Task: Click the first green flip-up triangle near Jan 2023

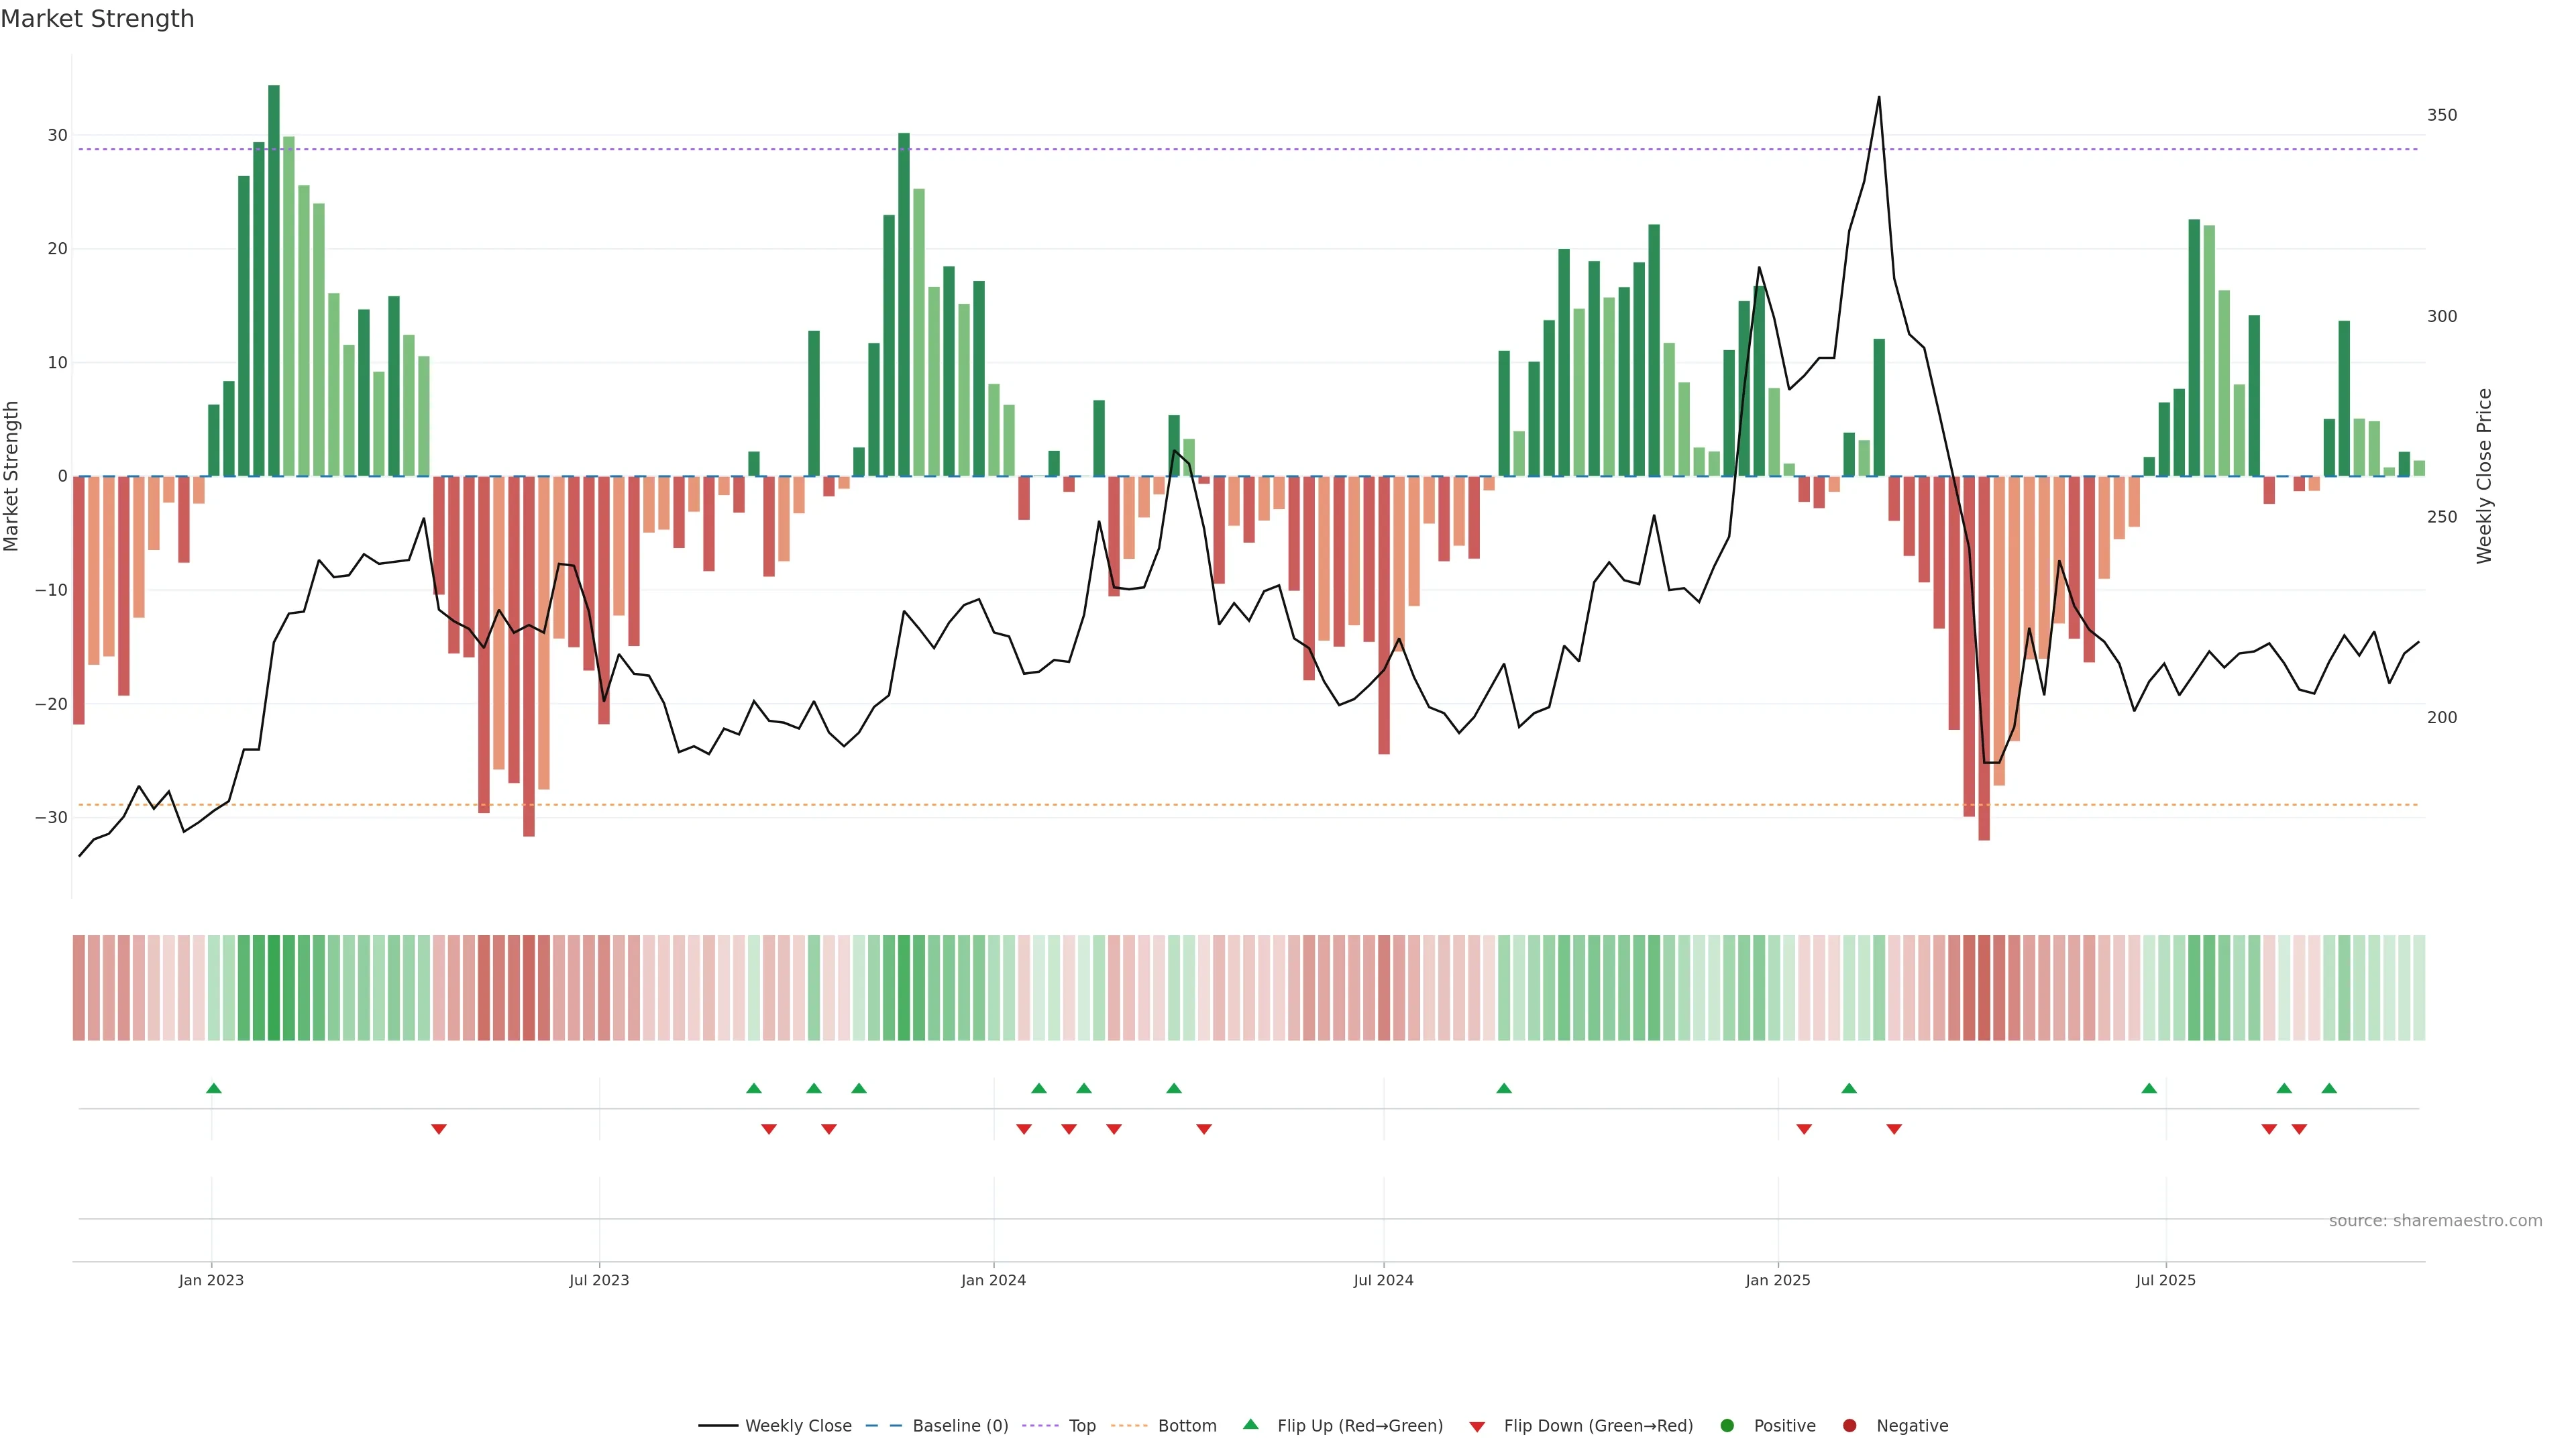Action: (x=213, y=1088)
